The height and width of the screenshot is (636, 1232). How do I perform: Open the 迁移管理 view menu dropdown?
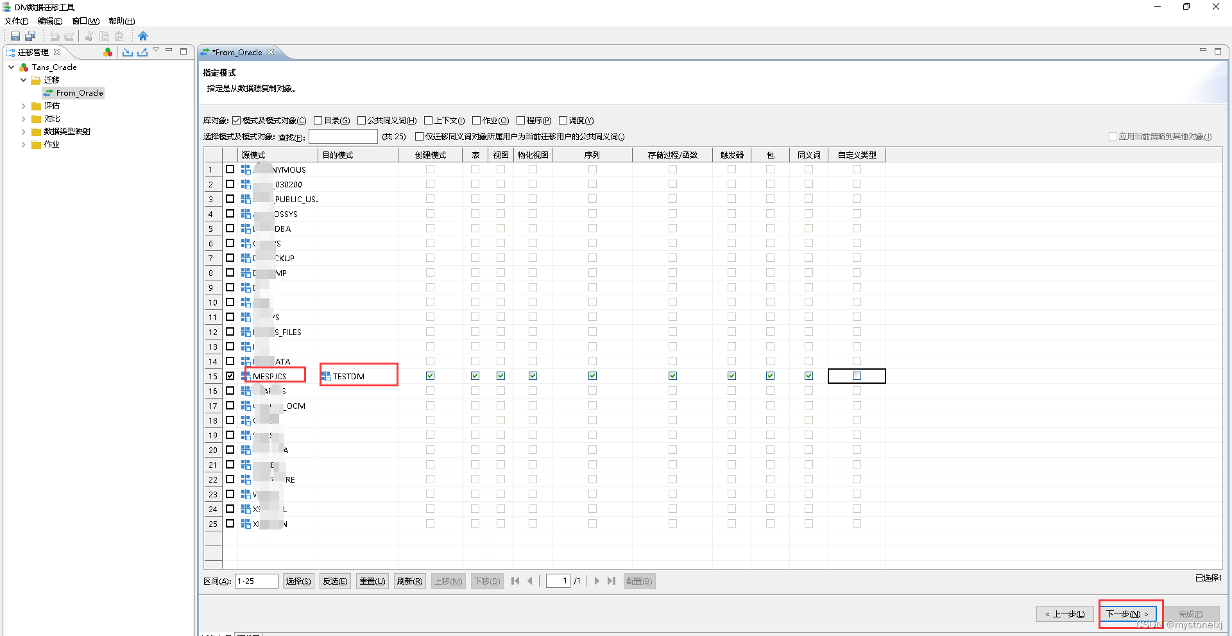(156, 50)
